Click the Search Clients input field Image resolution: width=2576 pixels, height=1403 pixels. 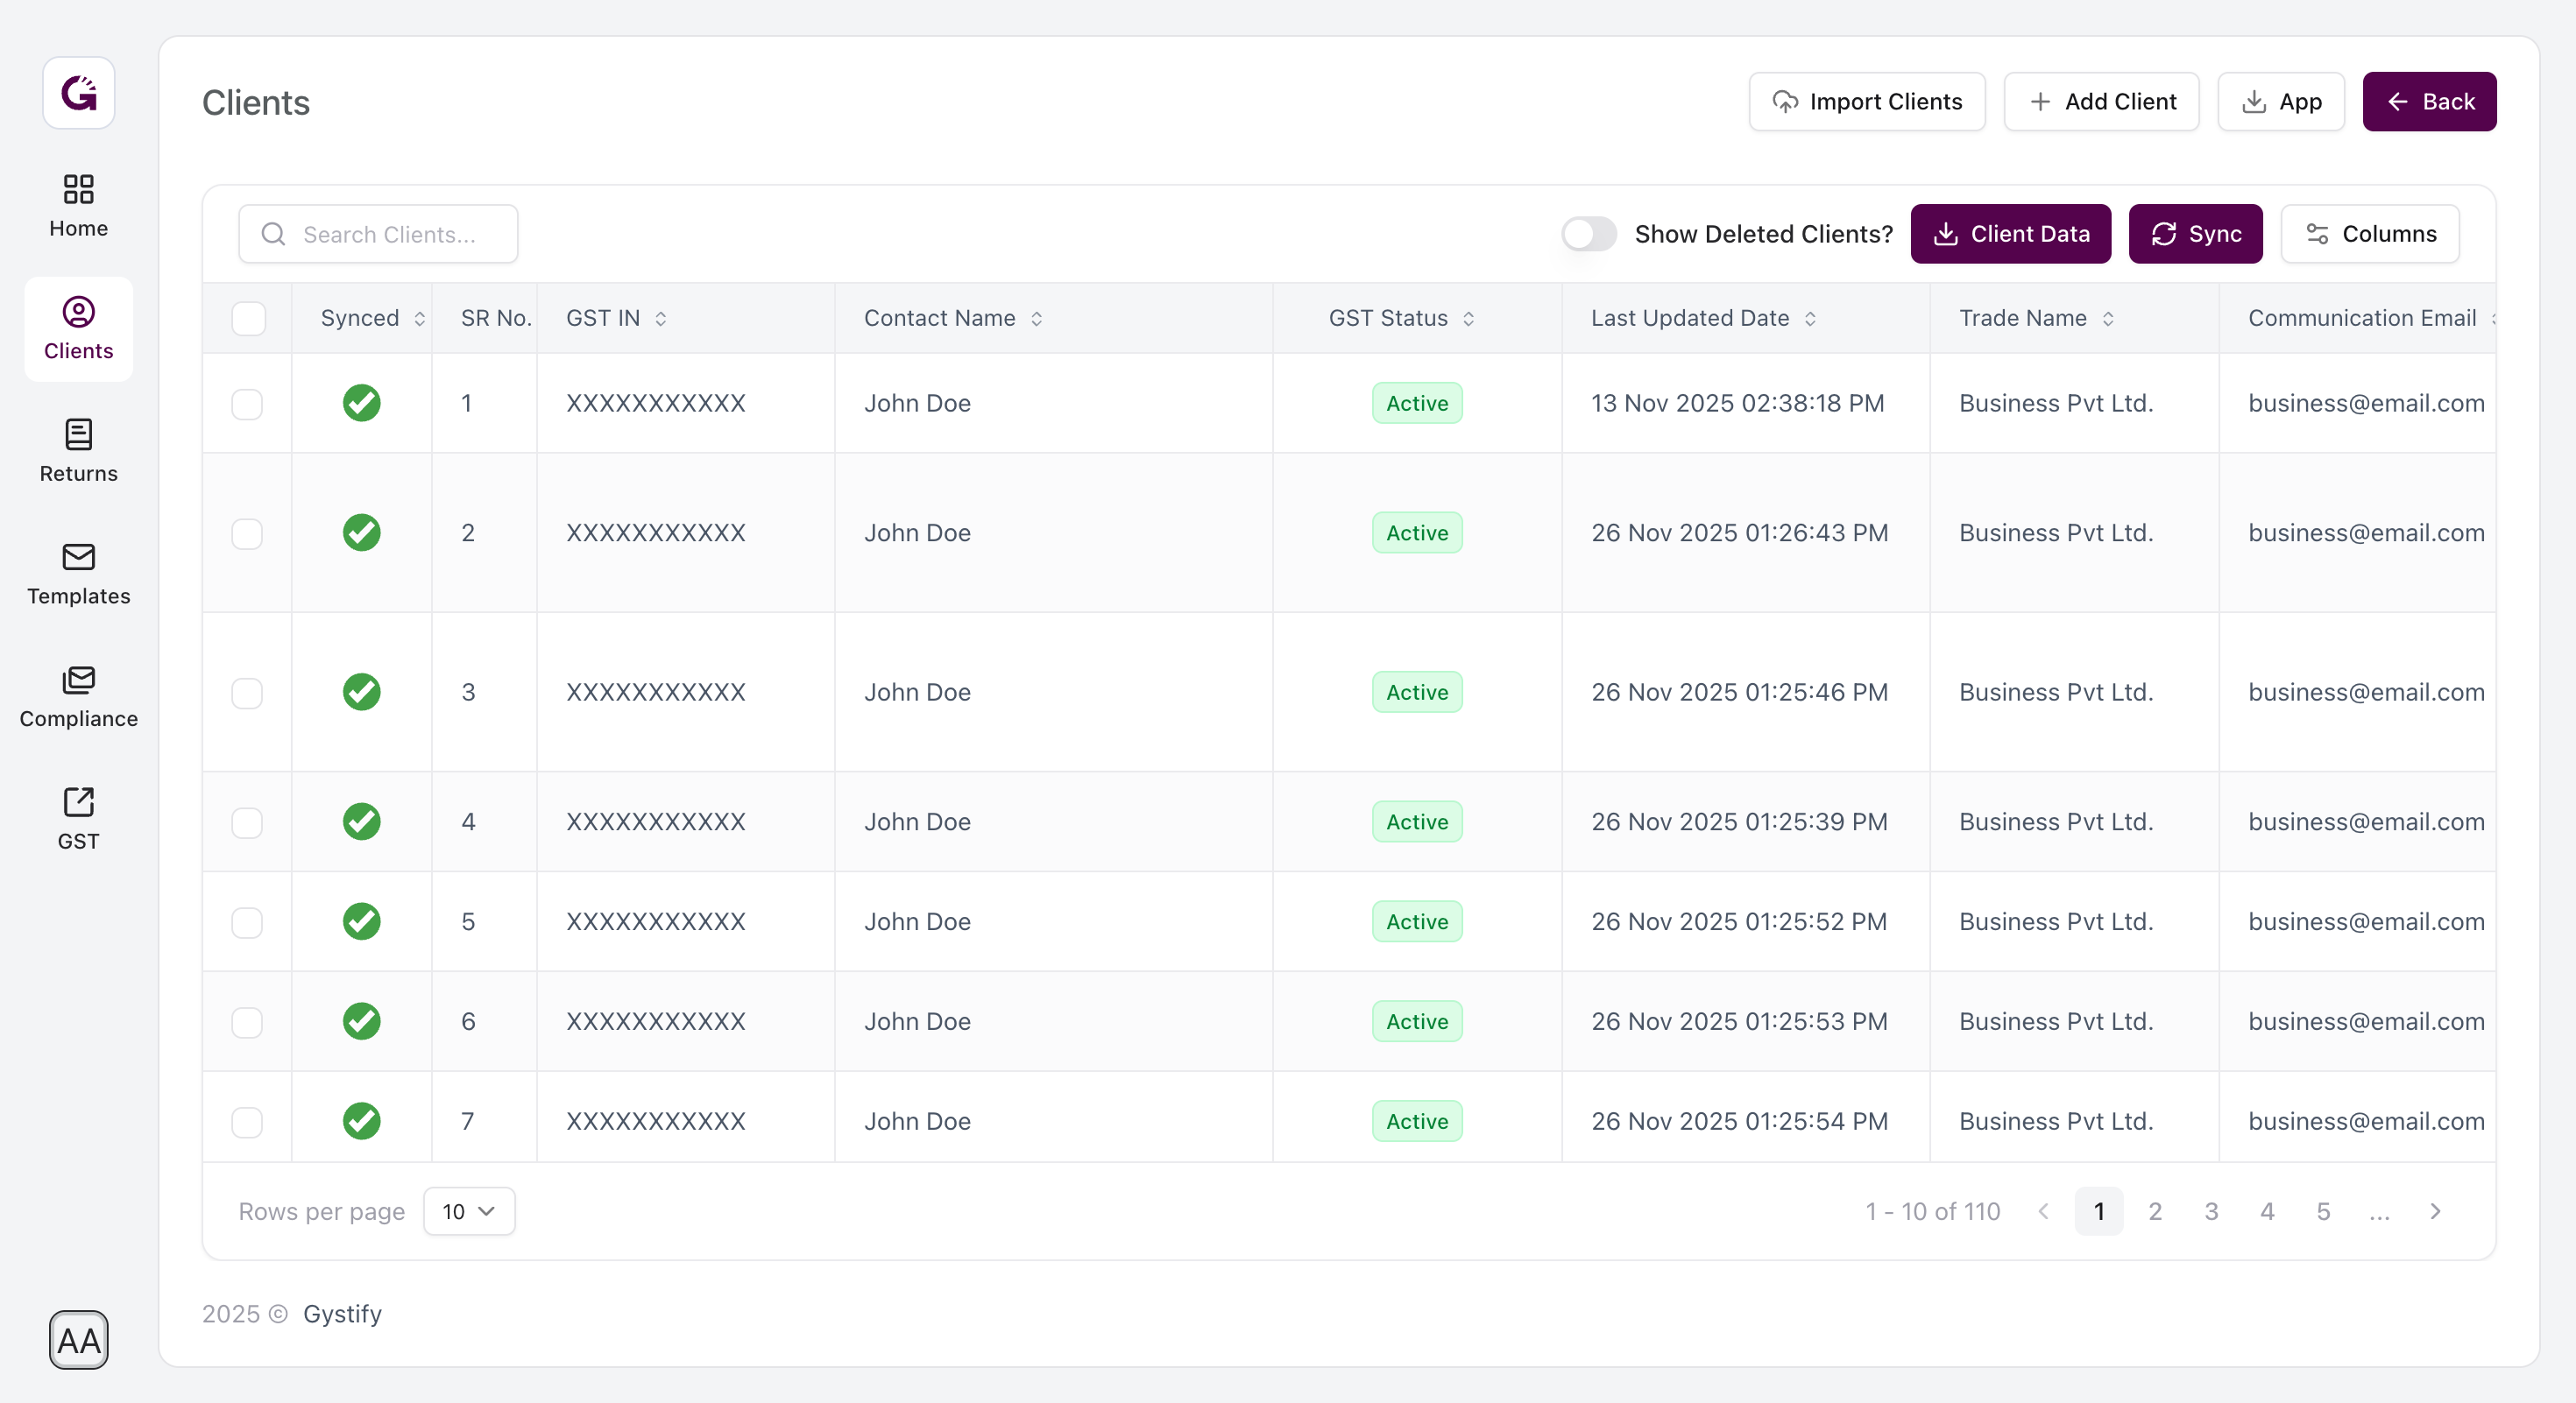pos(390,234)
